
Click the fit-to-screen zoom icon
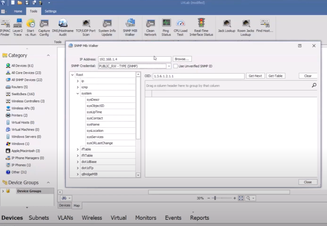coord(241,198)
